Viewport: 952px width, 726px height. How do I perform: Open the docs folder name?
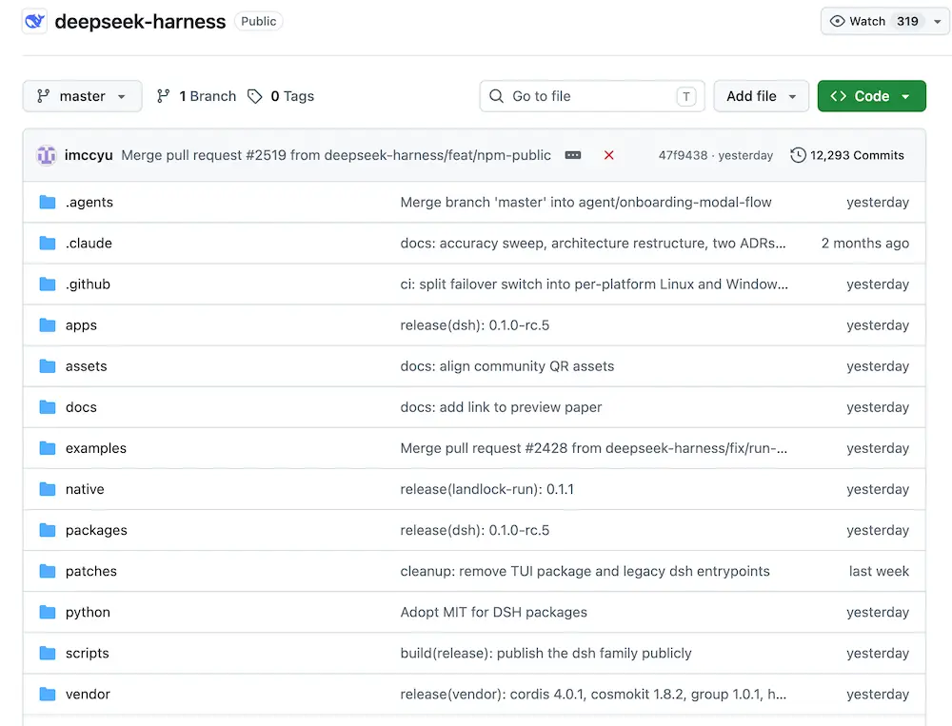(81, 407)
